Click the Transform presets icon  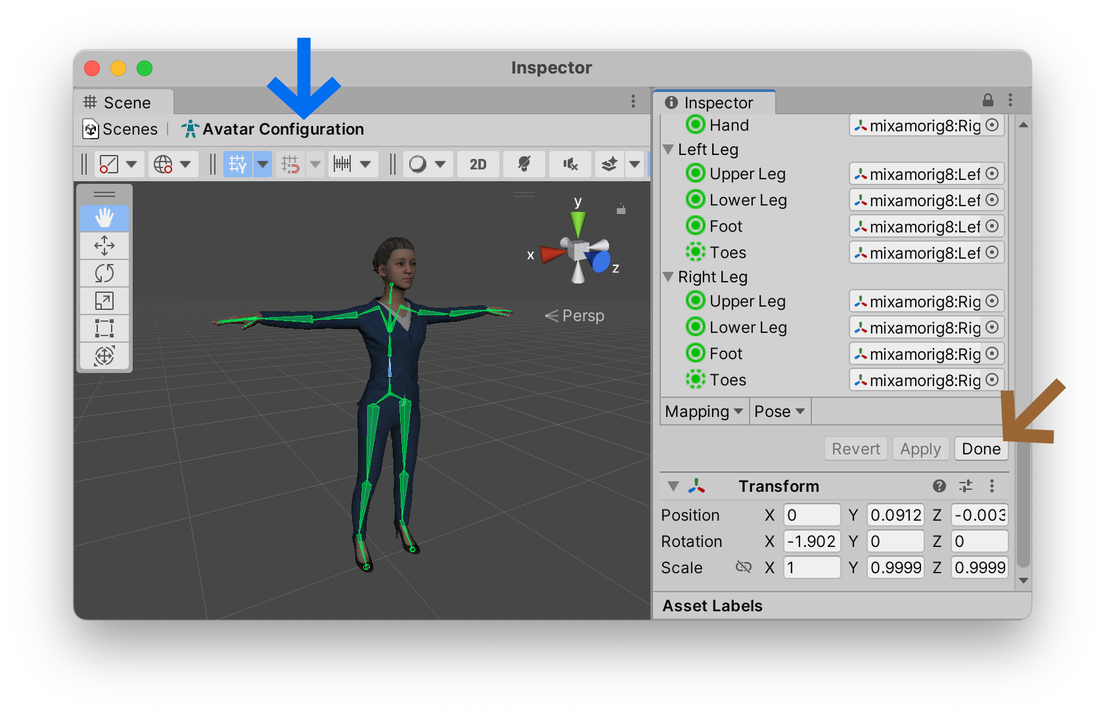point(965,486)
